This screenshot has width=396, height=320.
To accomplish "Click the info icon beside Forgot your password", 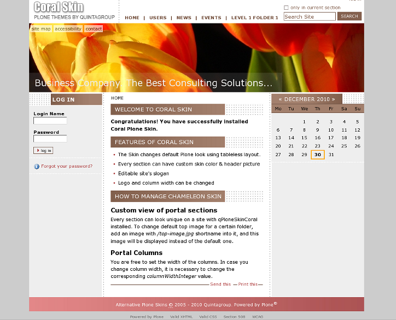I will (x=37, y=167).
